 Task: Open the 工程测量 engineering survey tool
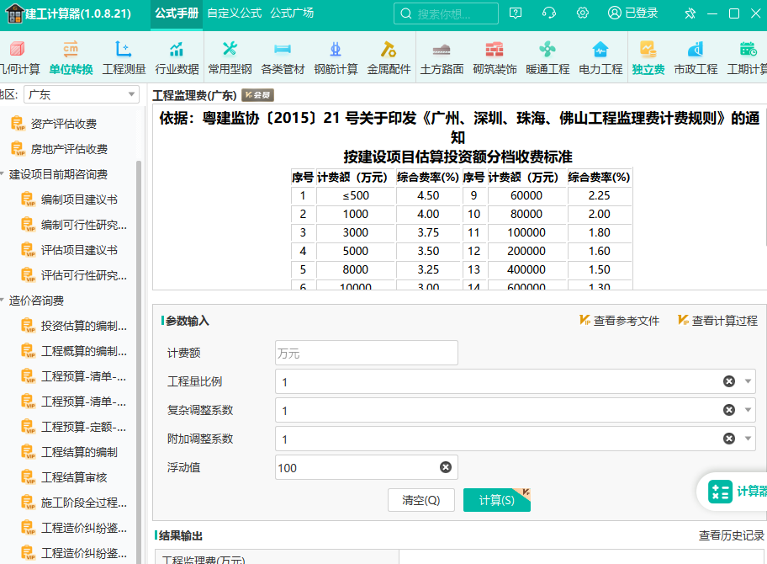click(x=124, y=58)
